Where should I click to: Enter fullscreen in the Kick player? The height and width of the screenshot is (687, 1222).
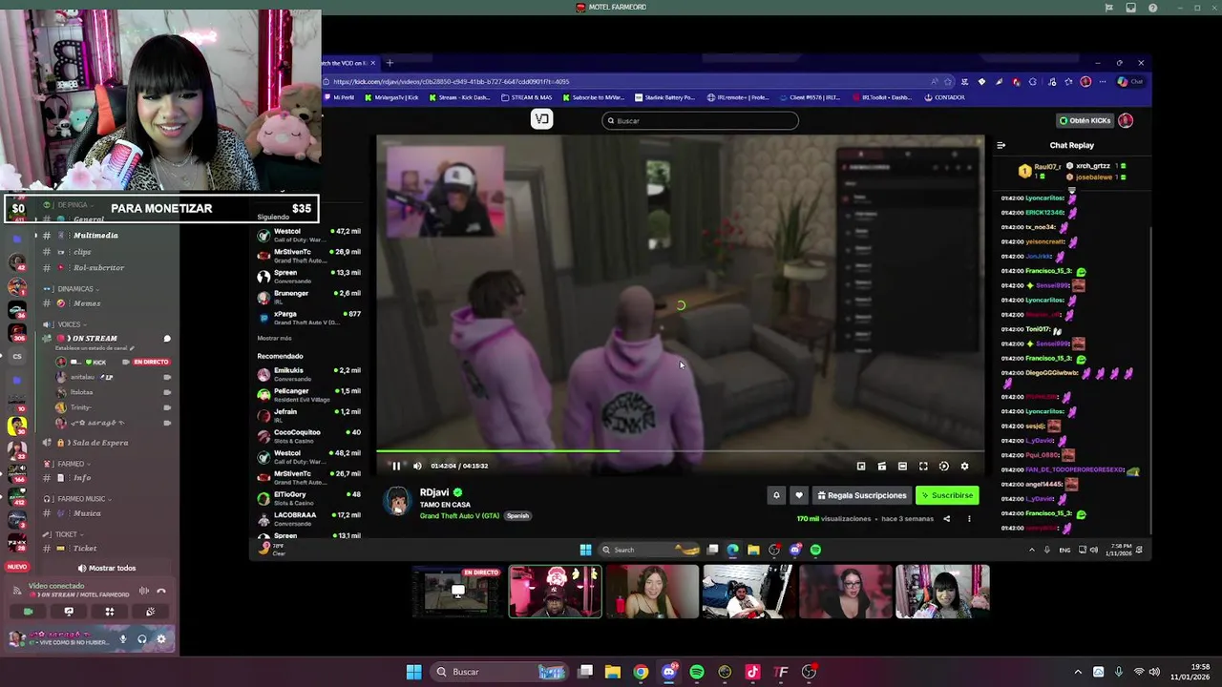coord(923,466)
